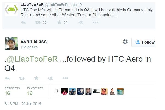The height and width of the screenshot is (110, 165).
Task: Favorite the LlabTooFeR tweet with star icon
Action: point(59,22)
